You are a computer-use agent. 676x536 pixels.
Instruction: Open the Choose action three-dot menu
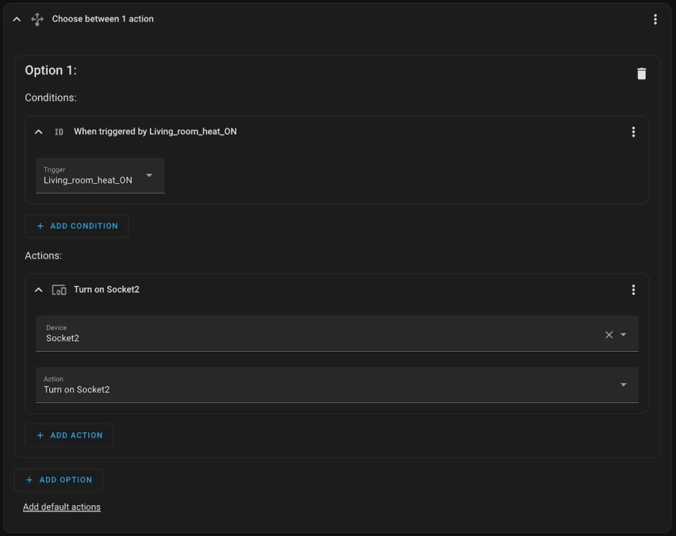655,19
